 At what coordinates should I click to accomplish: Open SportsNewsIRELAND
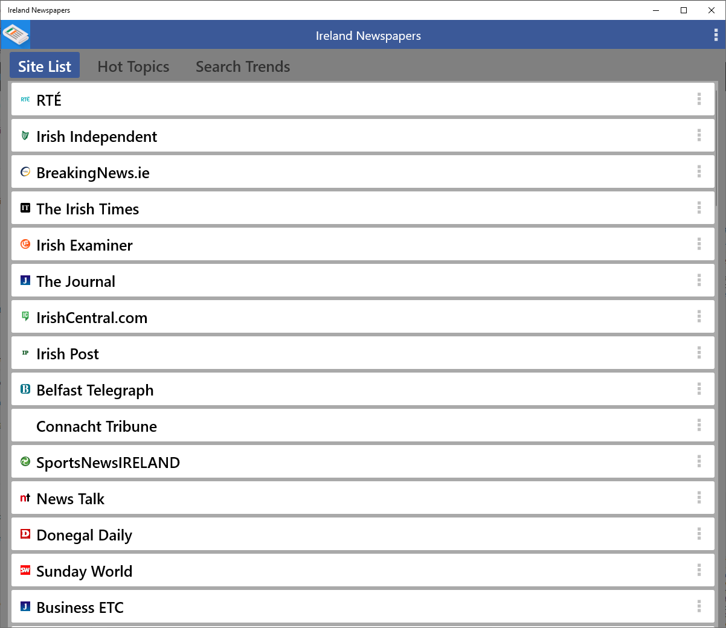pyautogui.click(x=362, y=461)
